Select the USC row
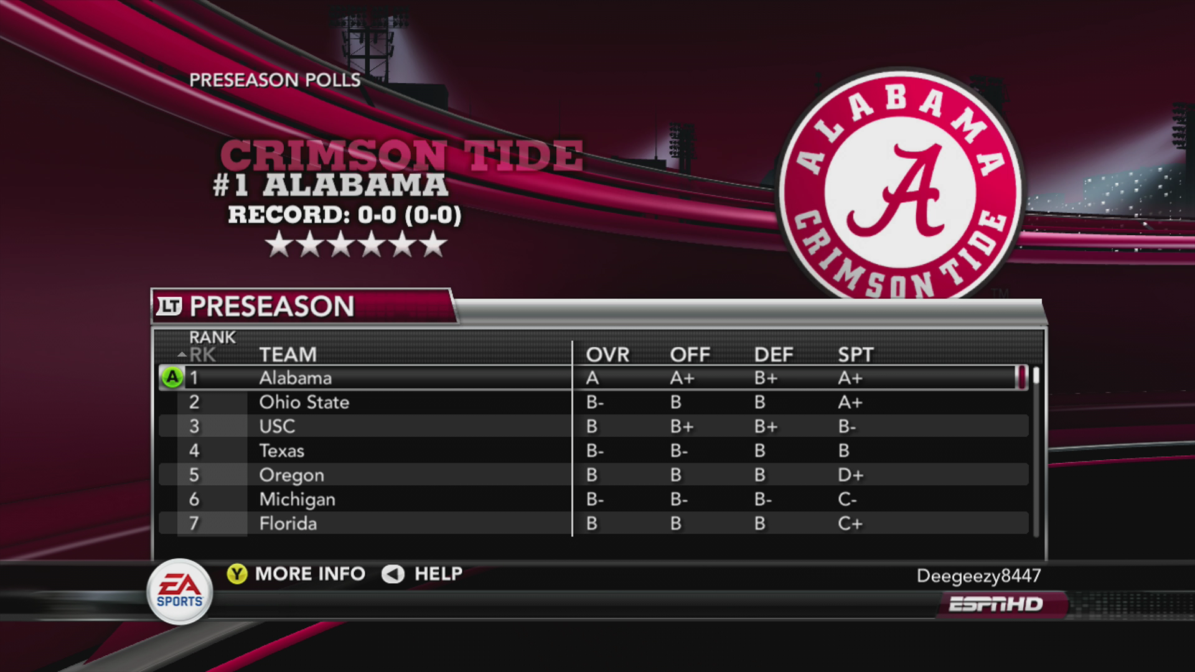Viewport: 1195px width, 672px height. (594, 426)
